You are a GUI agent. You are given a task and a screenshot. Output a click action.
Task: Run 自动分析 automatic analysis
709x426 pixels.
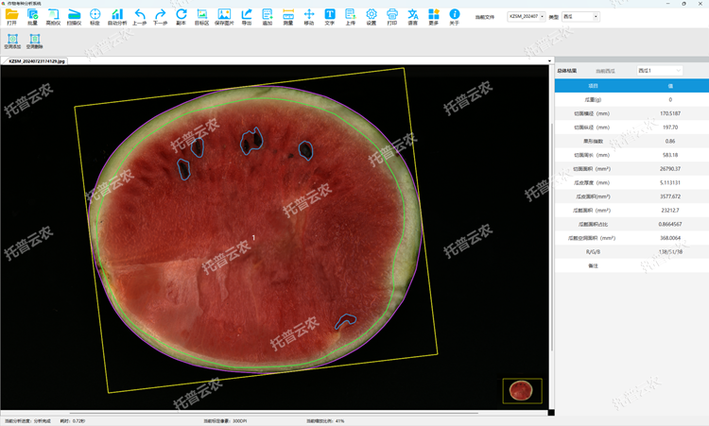(117, 16)
